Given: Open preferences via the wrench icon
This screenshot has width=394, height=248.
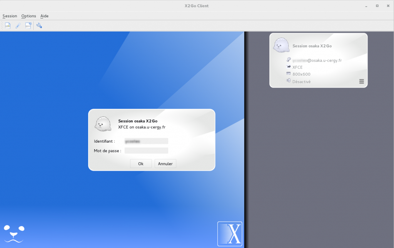Looking at the screenshot, I should pyautogui.click(x=39, y=26).
